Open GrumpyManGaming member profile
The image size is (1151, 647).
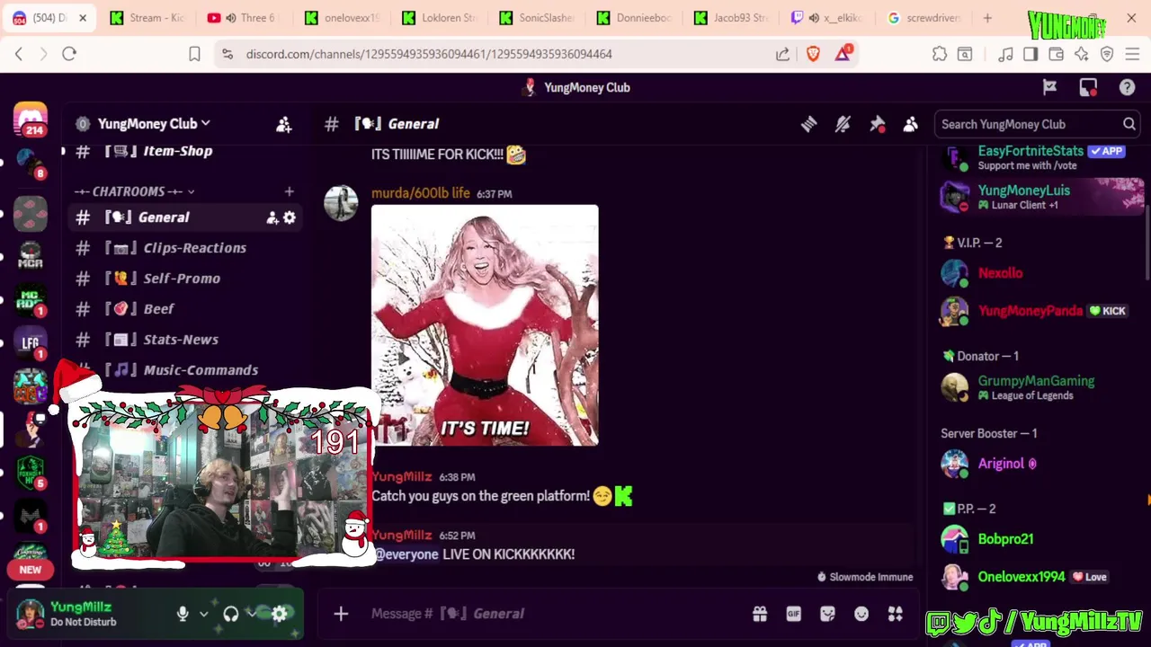[x=1036, y=387]
